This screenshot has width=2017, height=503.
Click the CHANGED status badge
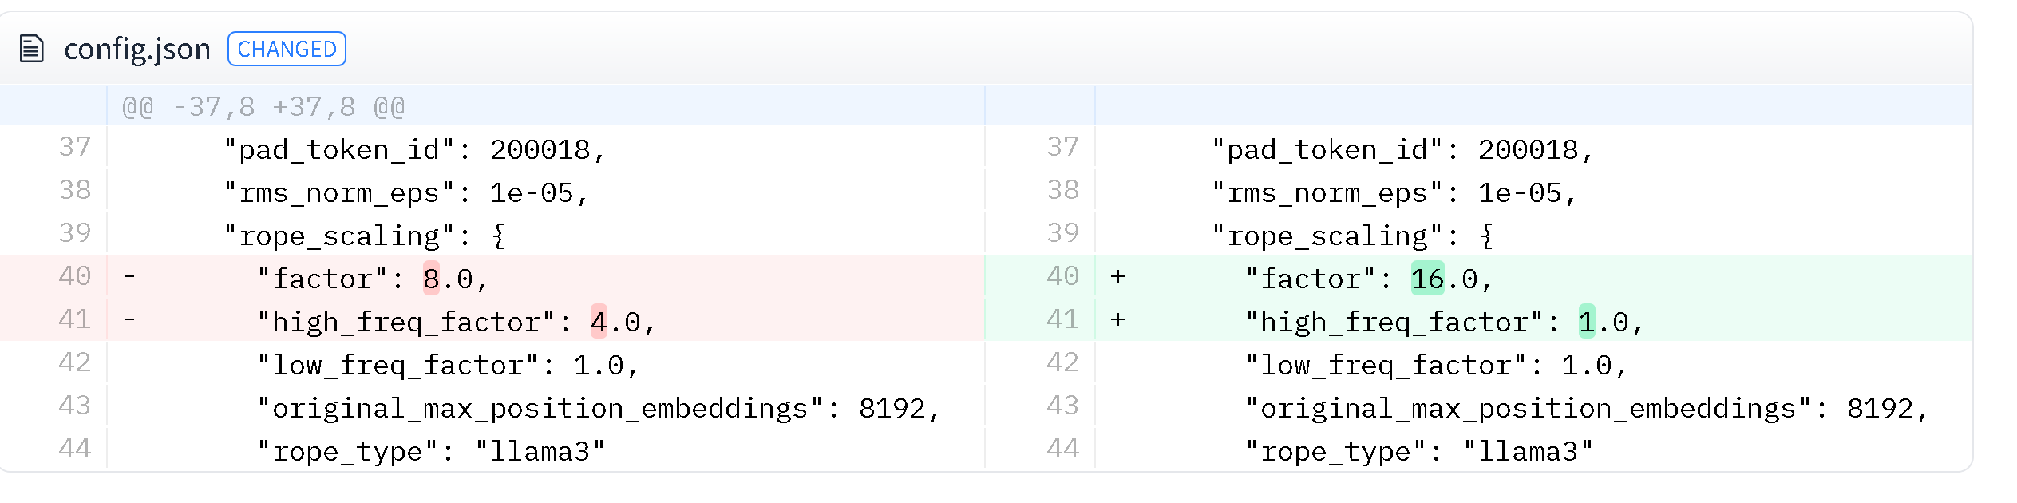click(287, 49)
